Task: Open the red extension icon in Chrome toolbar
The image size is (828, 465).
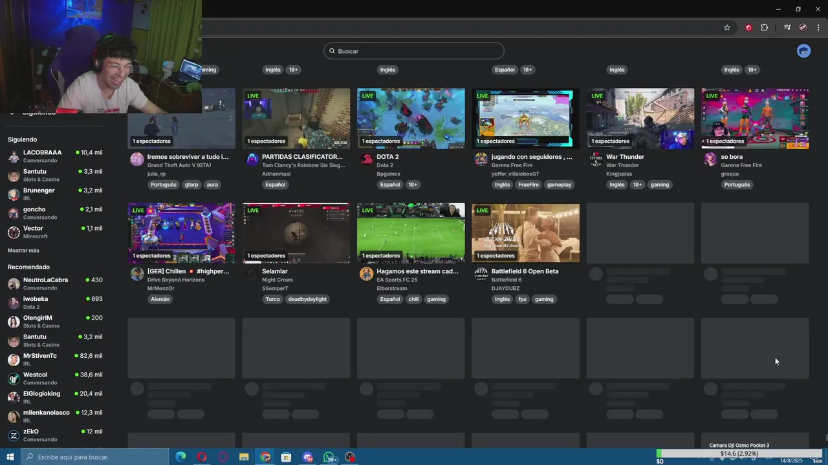Action: pyautogui.click(x=748, y=28)
